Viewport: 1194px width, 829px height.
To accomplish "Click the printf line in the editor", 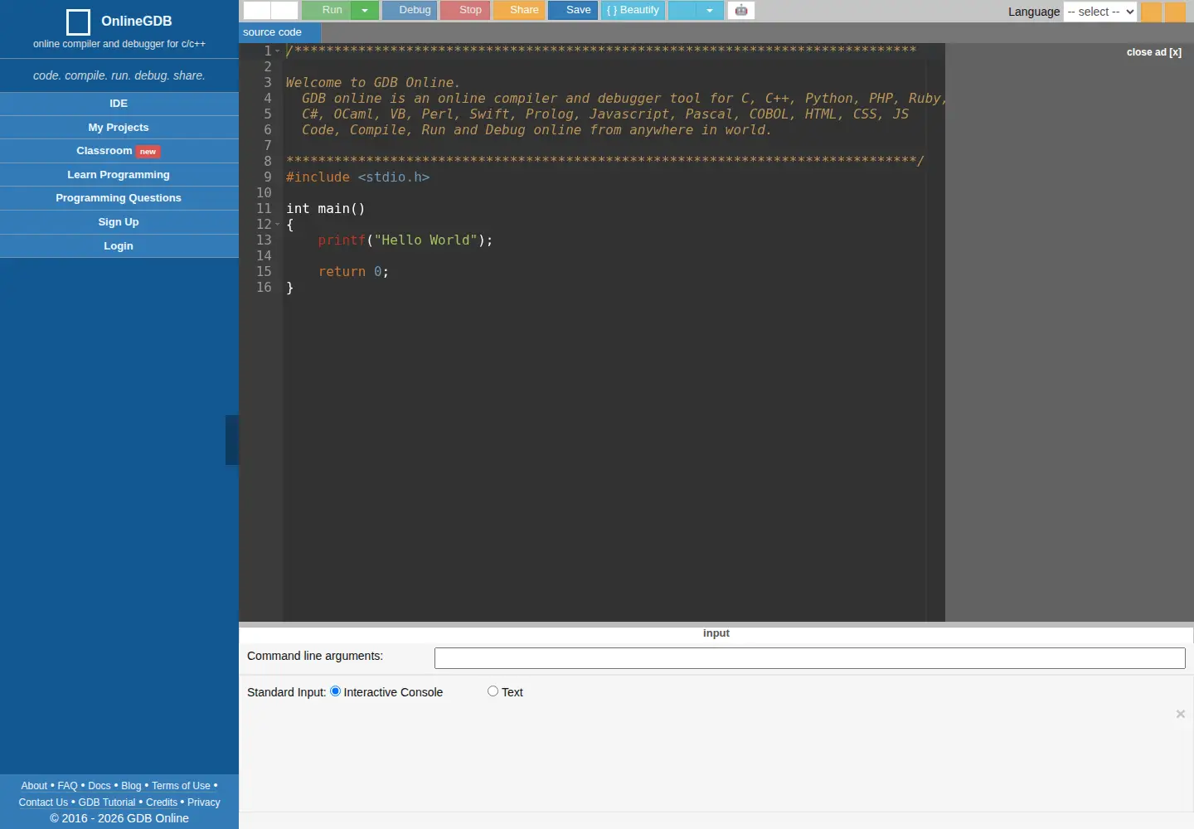I will (x=405, y=240).
